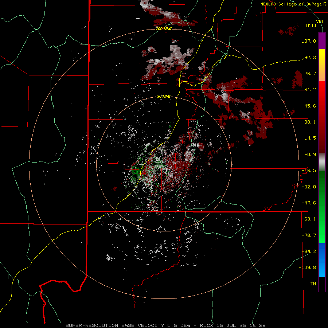
Task: Click the 14.5 legend value
Action: 310,138
